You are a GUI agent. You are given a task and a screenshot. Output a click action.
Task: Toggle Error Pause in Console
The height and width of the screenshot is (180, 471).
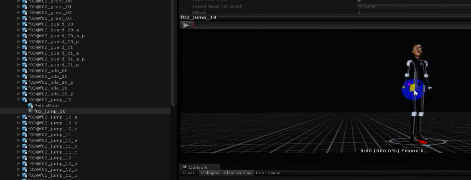(268, 173)
